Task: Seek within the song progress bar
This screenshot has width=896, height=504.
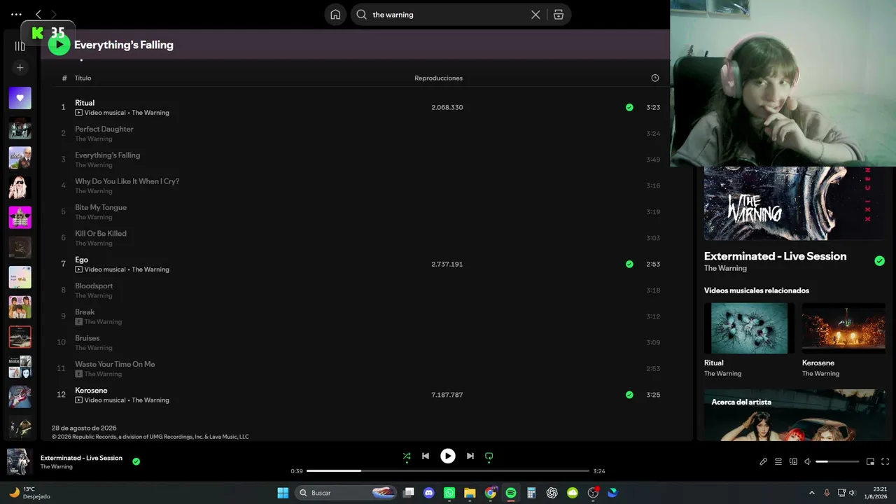Action: (447, 471)
